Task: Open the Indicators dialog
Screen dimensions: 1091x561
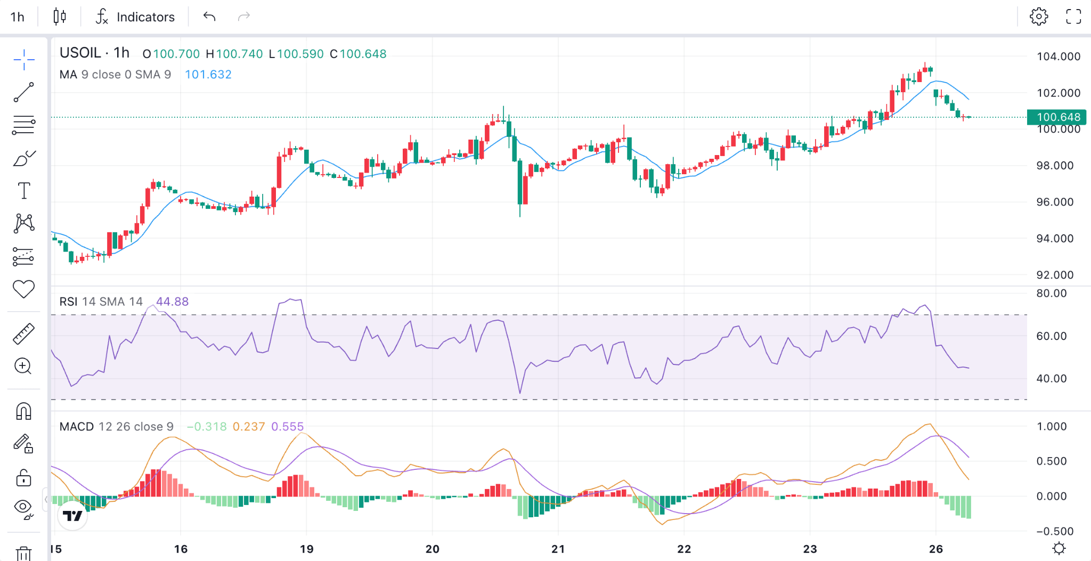Action: [135, 17]
